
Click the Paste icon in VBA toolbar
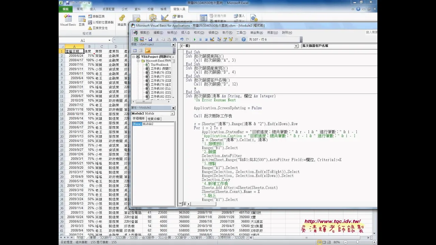click(x=169, y=39)
